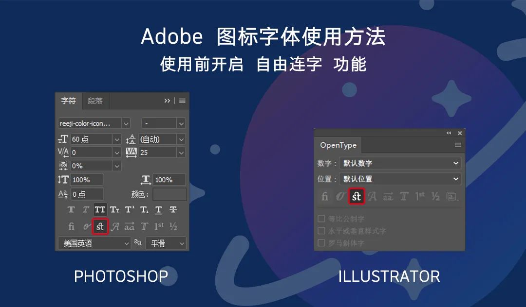This screenshot has height=307, width=526.
Task: Open Stylistic Sets in Illustrator OpenType panel
Action: coord(452,196)
